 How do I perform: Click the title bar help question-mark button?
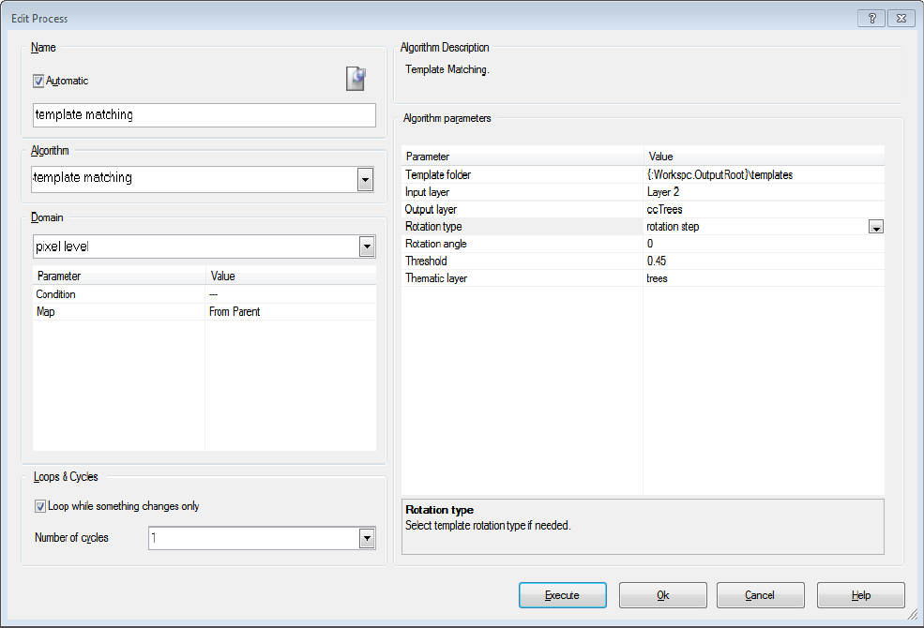(x=871, y=18)
